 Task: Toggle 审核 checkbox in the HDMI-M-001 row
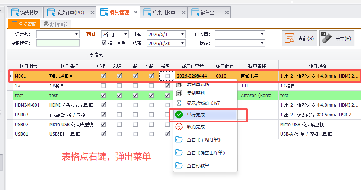[x=103, y=105]
